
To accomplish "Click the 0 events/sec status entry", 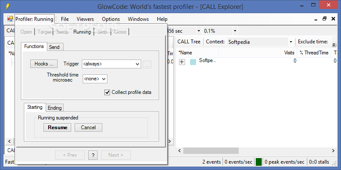I will point(238,162).
